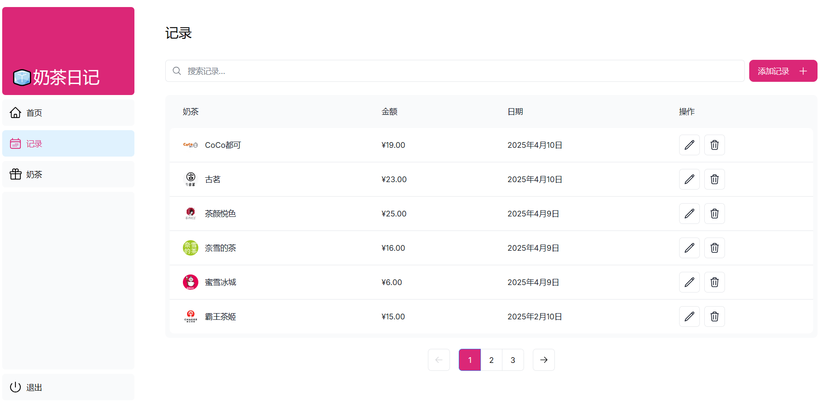Viewport: 840px width, 406px height.
Task: Click the 2025年2月10日 date
Action: [535, 316]
